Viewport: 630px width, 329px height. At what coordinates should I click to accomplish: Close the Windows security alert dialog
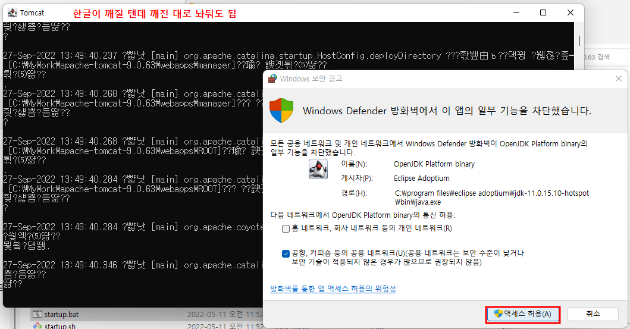coord(618,79)
